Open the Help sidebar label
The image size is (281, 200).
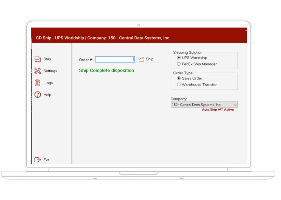[x=47, y=95]
